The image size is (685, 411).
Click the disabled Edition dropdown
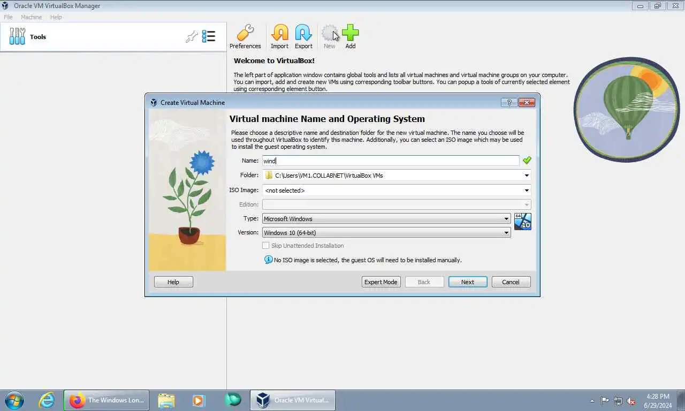(397, 204)
